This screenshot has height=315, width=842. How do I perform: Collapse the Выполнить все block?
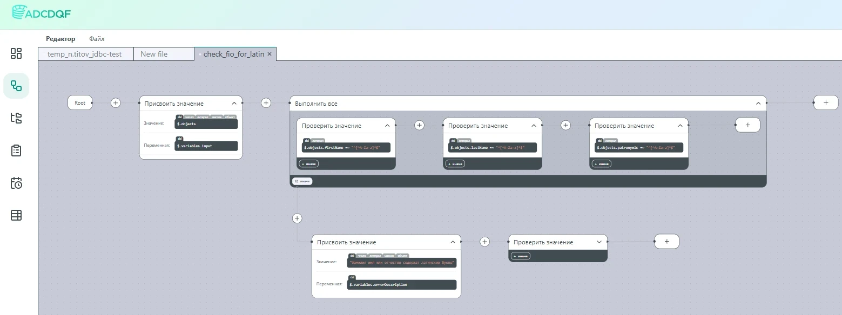(x=758, y=104)
